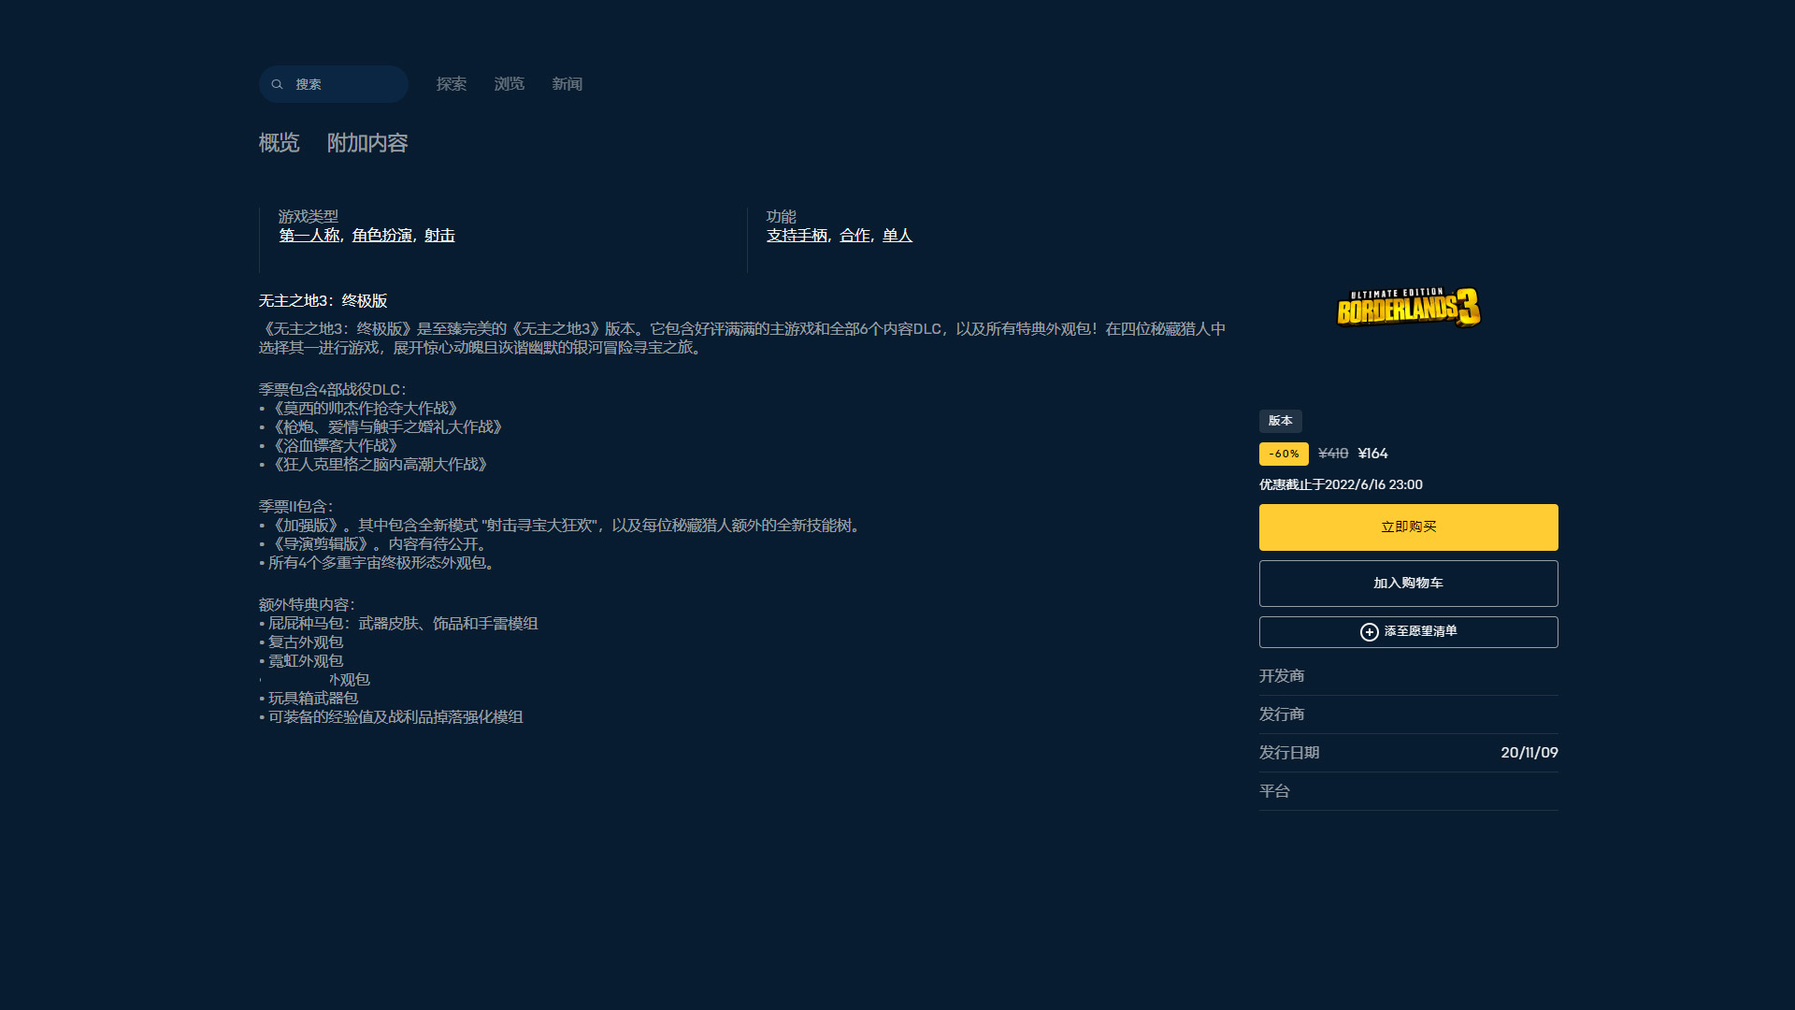This screenshot has width=1795, height=1010.
Task: Open the 单人 feature link
Action: 897,236
